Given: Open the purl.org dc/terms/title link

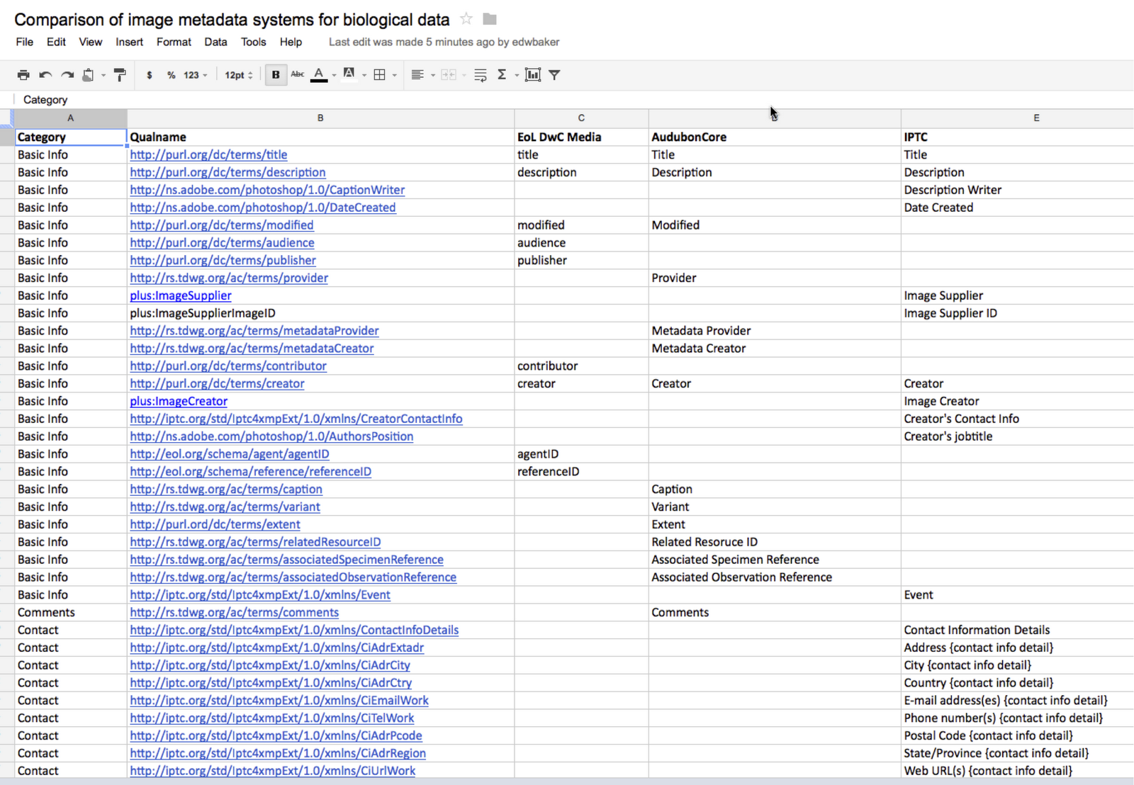Looking at the screenshot, I should point(208,154).
